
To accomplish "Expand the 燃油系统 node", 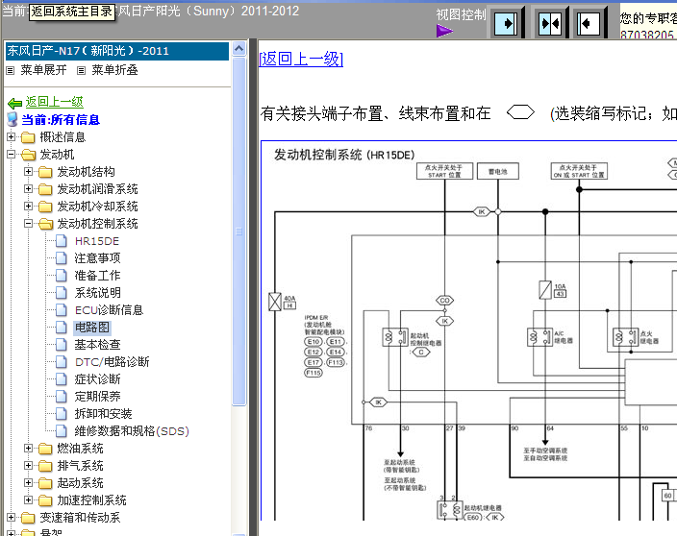I will pyautogui.click(x=28, y=448).
